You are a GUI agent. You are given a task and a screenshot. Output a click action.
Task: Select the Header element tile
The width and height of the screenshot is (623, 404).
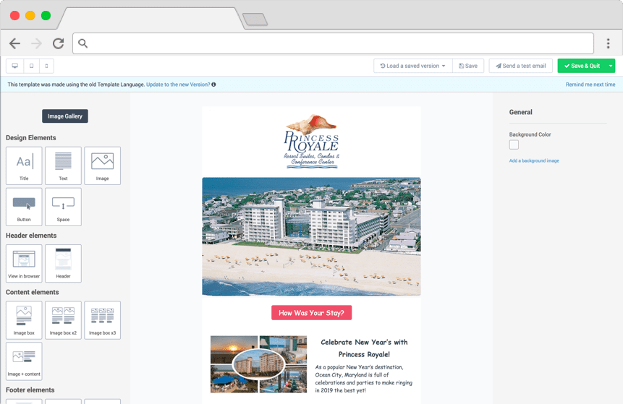pos(63,264)
